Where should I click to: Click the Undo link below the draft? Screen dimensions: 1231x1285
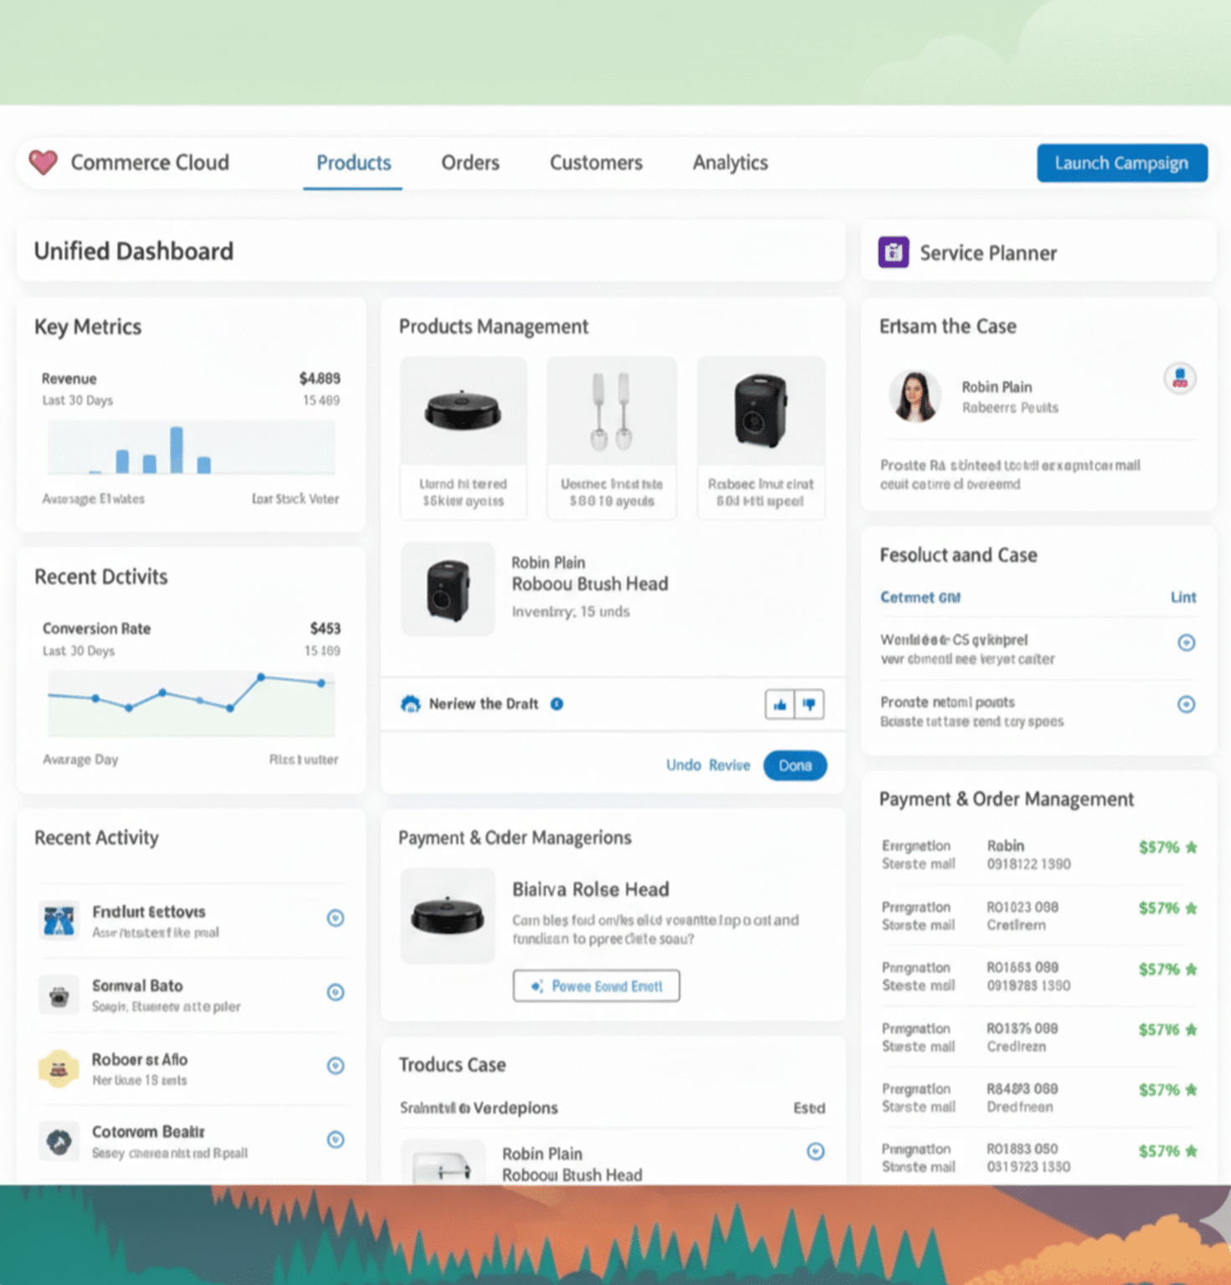[x=684, y=765]
